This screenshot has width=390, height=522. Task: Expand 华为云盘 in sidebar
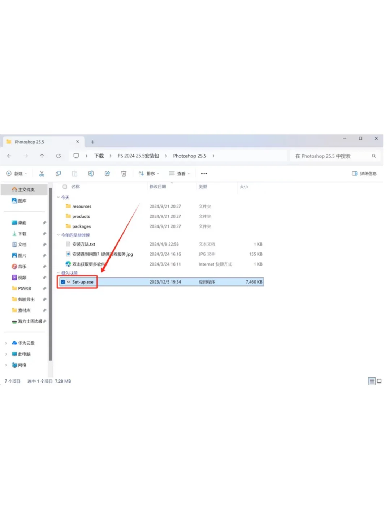click(6, 343)
